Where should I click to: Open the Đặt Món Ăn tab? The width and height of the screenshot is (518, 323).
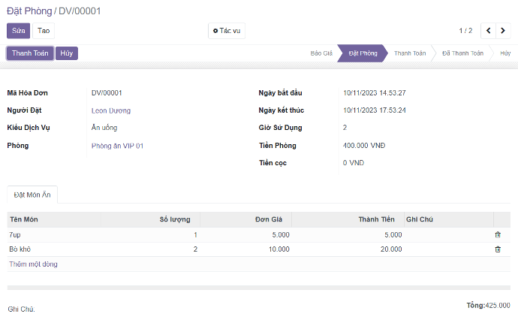pyautogui.click(x=32, y=195)
